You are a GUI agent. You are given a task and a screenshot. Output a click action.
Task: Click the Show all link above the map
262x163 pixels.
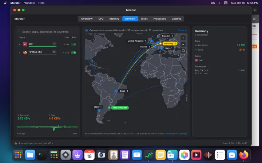[x=182, y=30]
